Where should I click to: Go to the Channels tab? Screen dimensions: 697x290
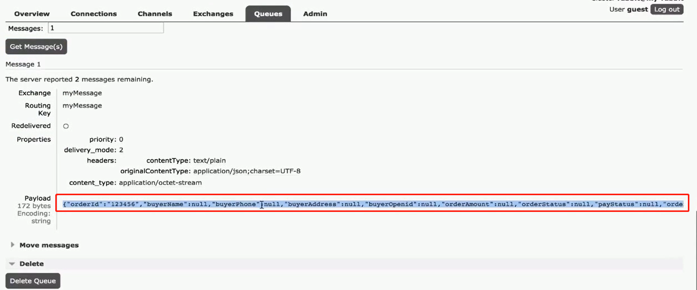coord(155,14)
